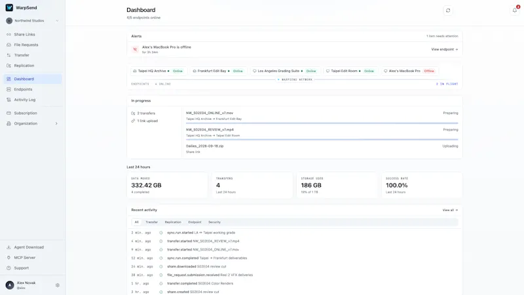The height and width of the screenshot is (295, 524).
Task: Select the All activity filter tab
Action: pos(137,222)
